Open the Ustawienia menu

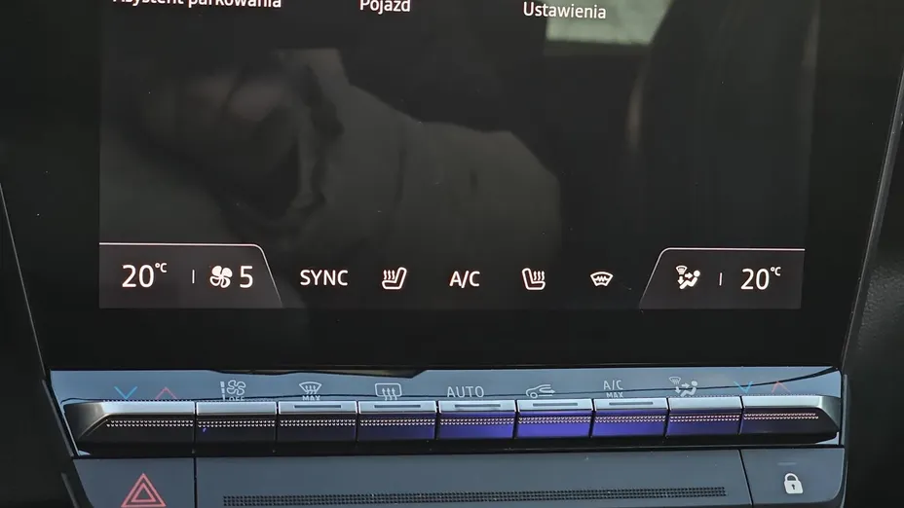click(x=564, y=11)
